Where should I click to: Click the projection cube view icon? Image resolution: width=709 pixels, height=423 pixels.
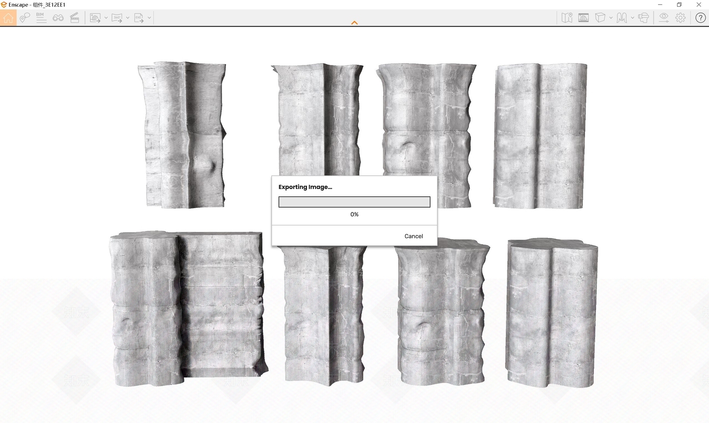pyautogui.click(x=600, y=18)
